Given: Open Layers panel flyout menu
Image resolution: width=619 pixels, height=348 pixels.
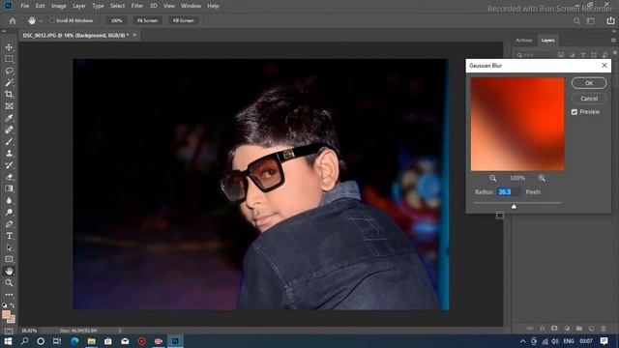Looking at the screenshot, I should (613, 41).
